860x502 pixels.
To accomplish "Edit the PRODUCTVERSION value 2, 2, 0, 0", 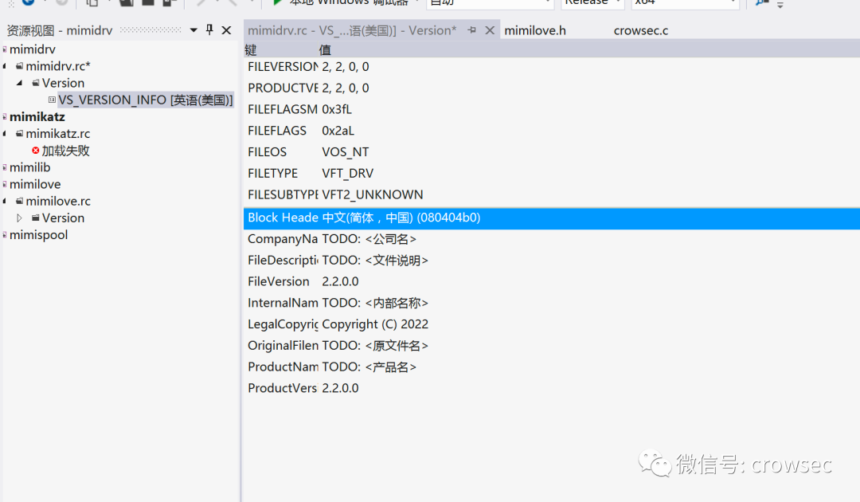I will click(346, 88).
